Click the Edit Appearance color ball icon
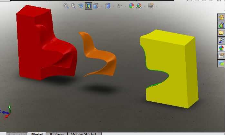 pyautogui.click(x=132, y=6)
